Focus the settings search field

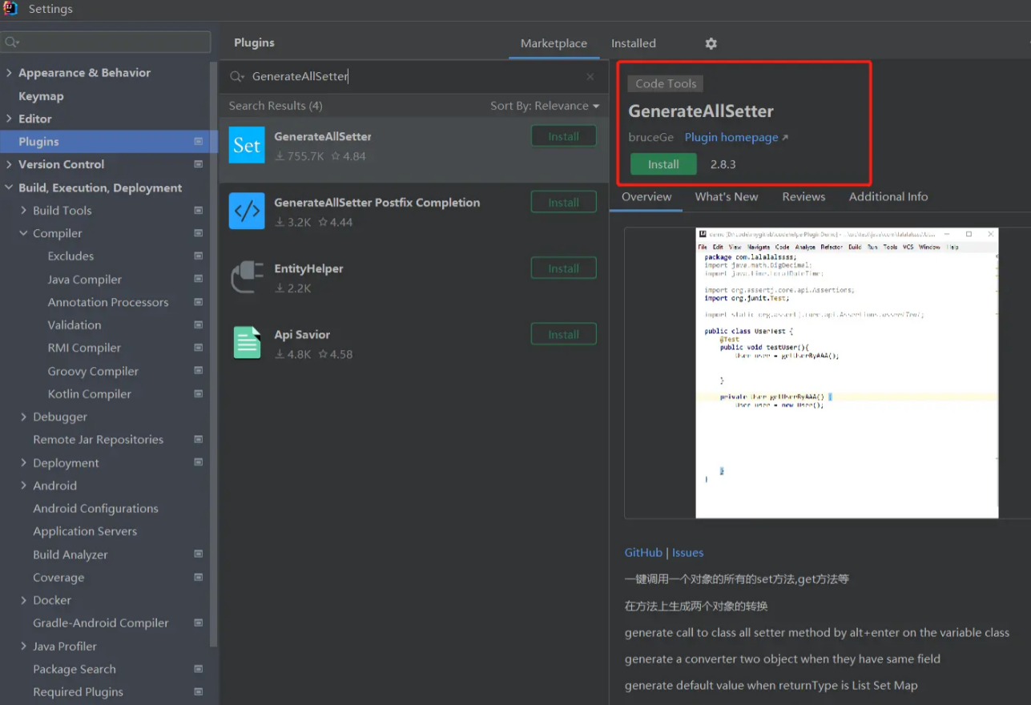click(x=106, y=42)
